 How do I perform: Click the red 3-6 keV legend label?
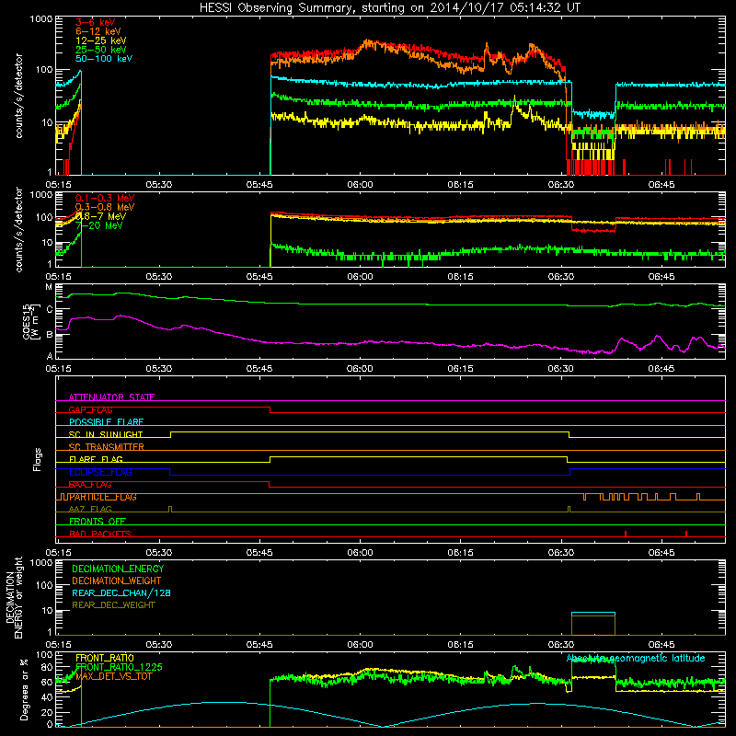tap(95, 22)
